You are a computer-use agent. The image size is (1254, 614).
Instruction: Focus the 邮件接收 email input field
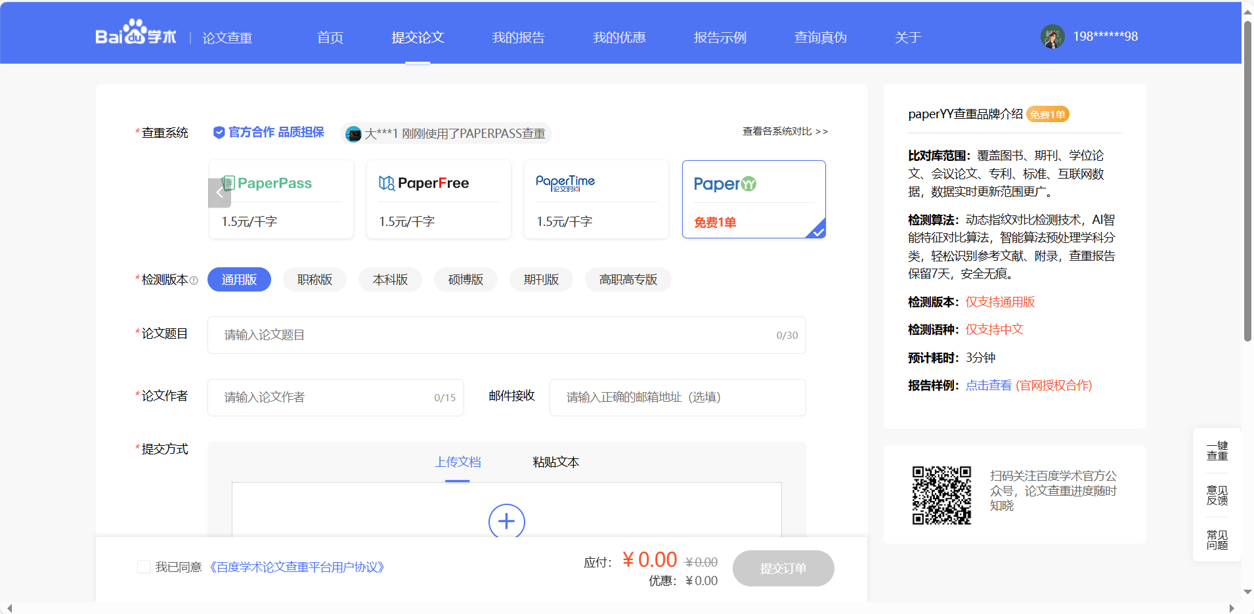coord(678,397)
